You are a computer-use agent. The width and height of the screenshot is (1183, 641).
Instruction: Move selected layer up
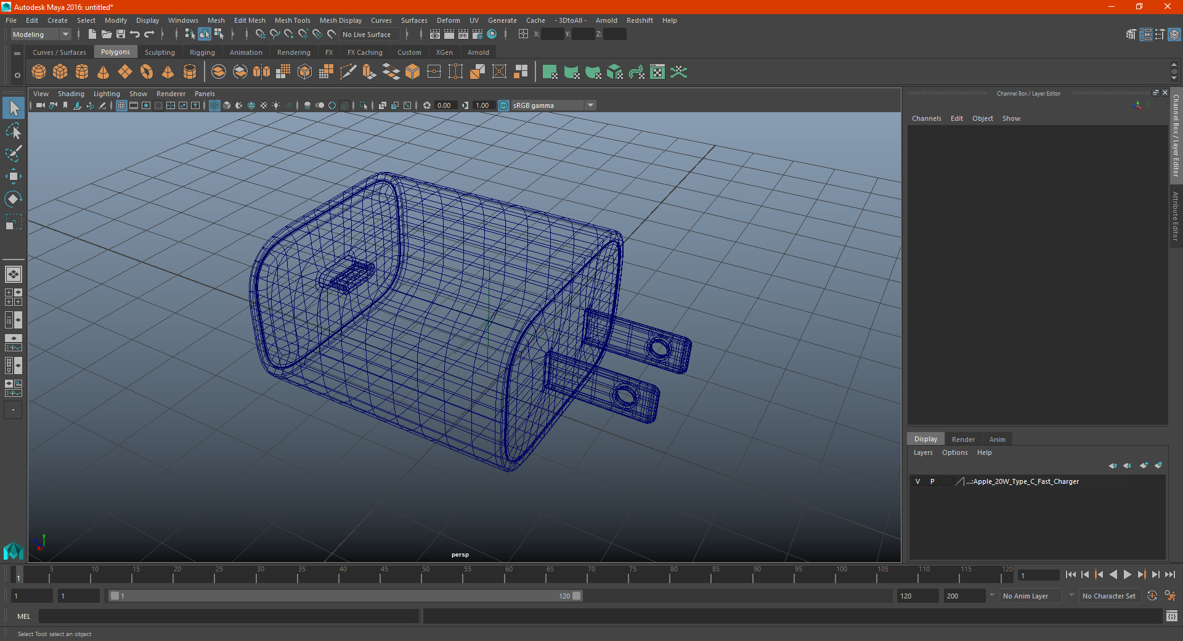point(1113,465)
